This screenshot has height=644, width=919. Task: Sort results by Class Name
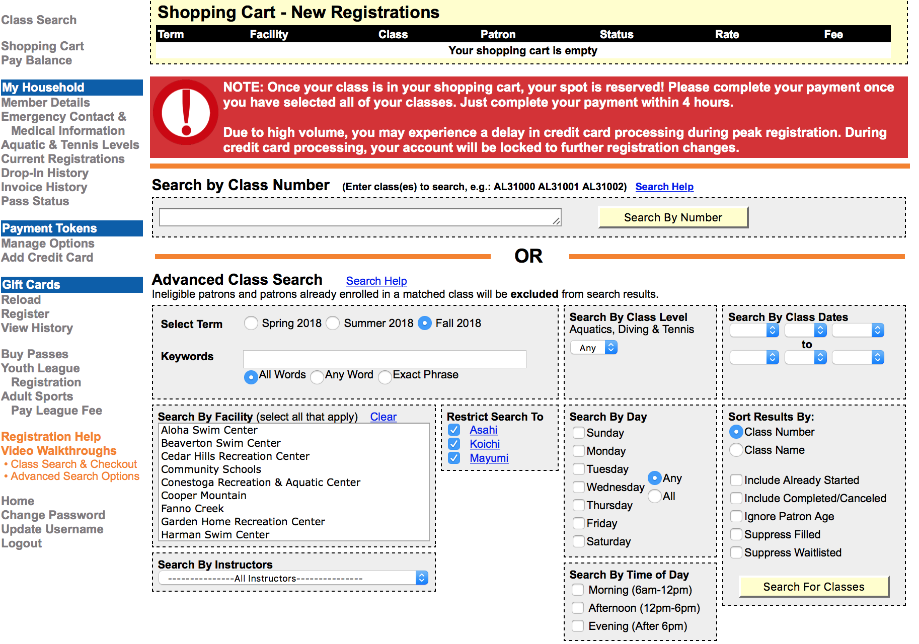(736, 450)
